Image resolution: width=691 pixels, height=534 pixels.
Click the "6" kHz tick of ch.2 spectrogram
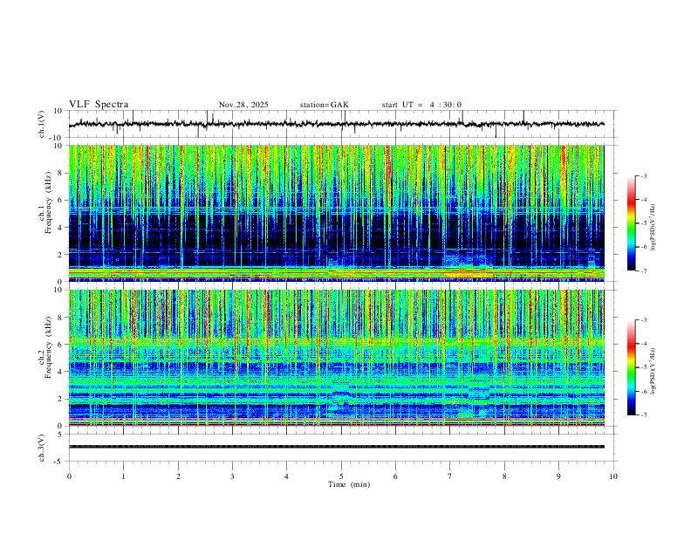coord(60,345)
